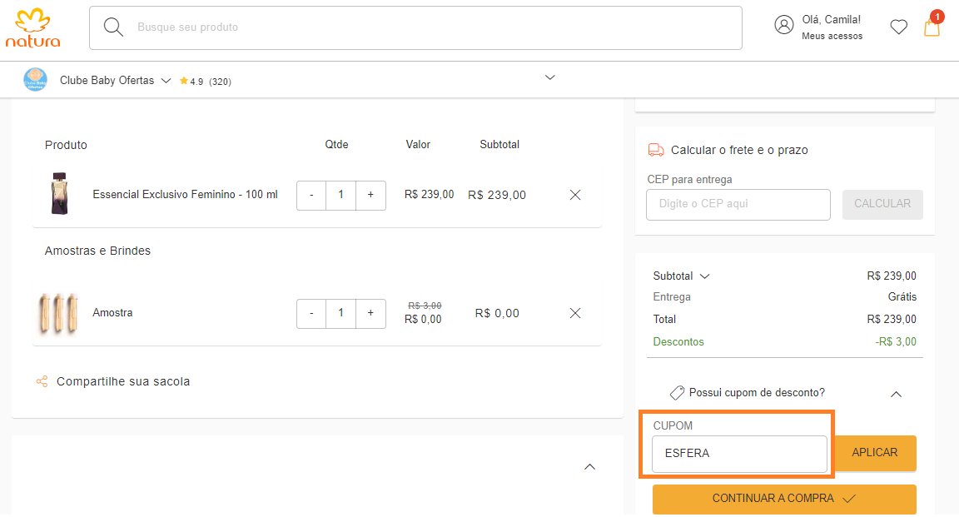Image resolution: width=959 pixels, height=517 pixels.
Task: Click the coupon tag icon
Action: click(677, 393)
